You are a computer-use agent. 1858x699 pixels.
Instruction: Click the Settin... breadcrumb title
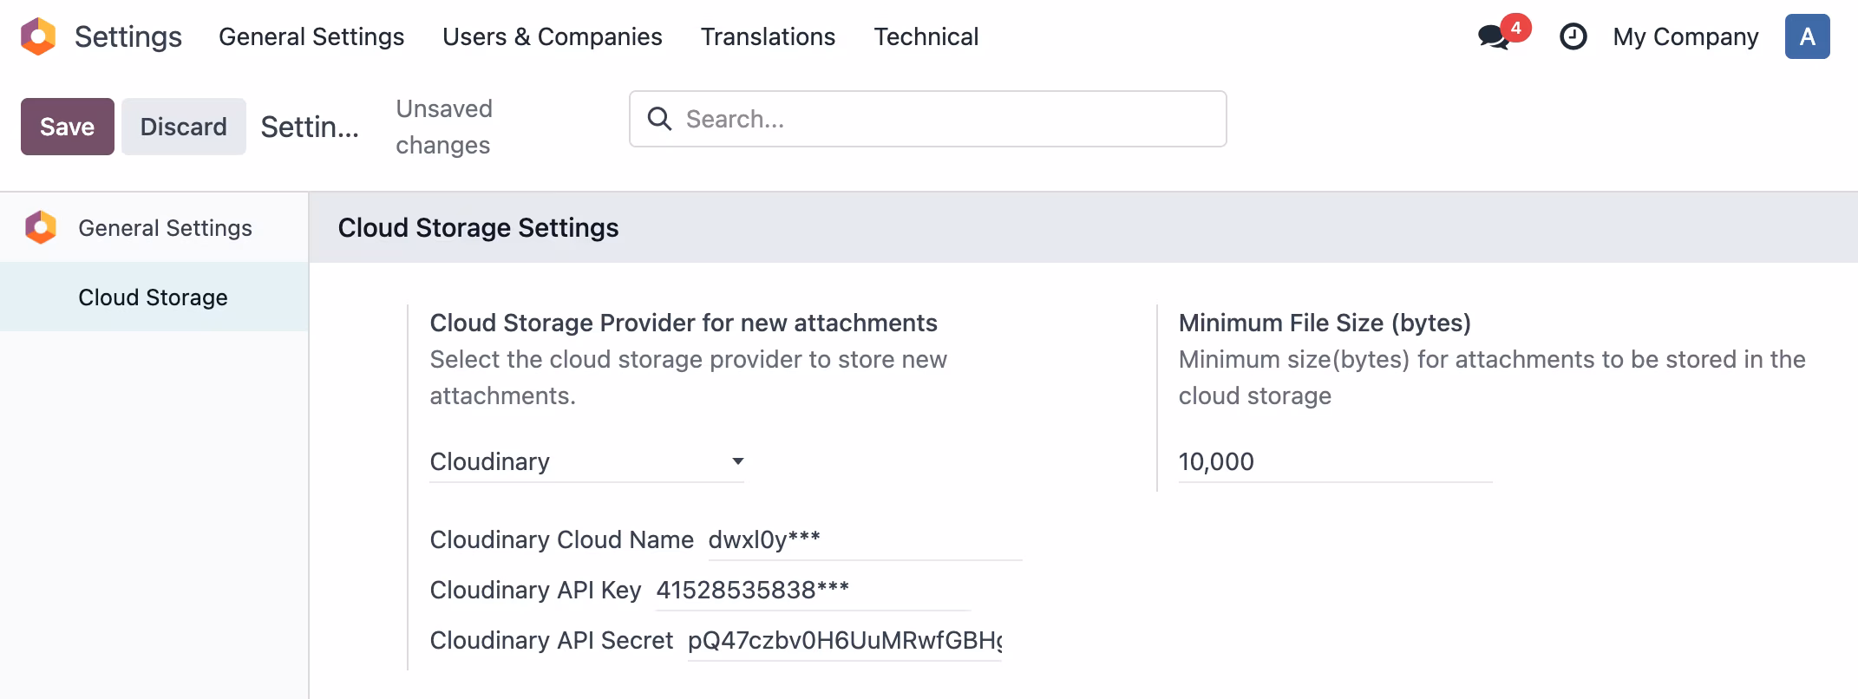point(310,127)
